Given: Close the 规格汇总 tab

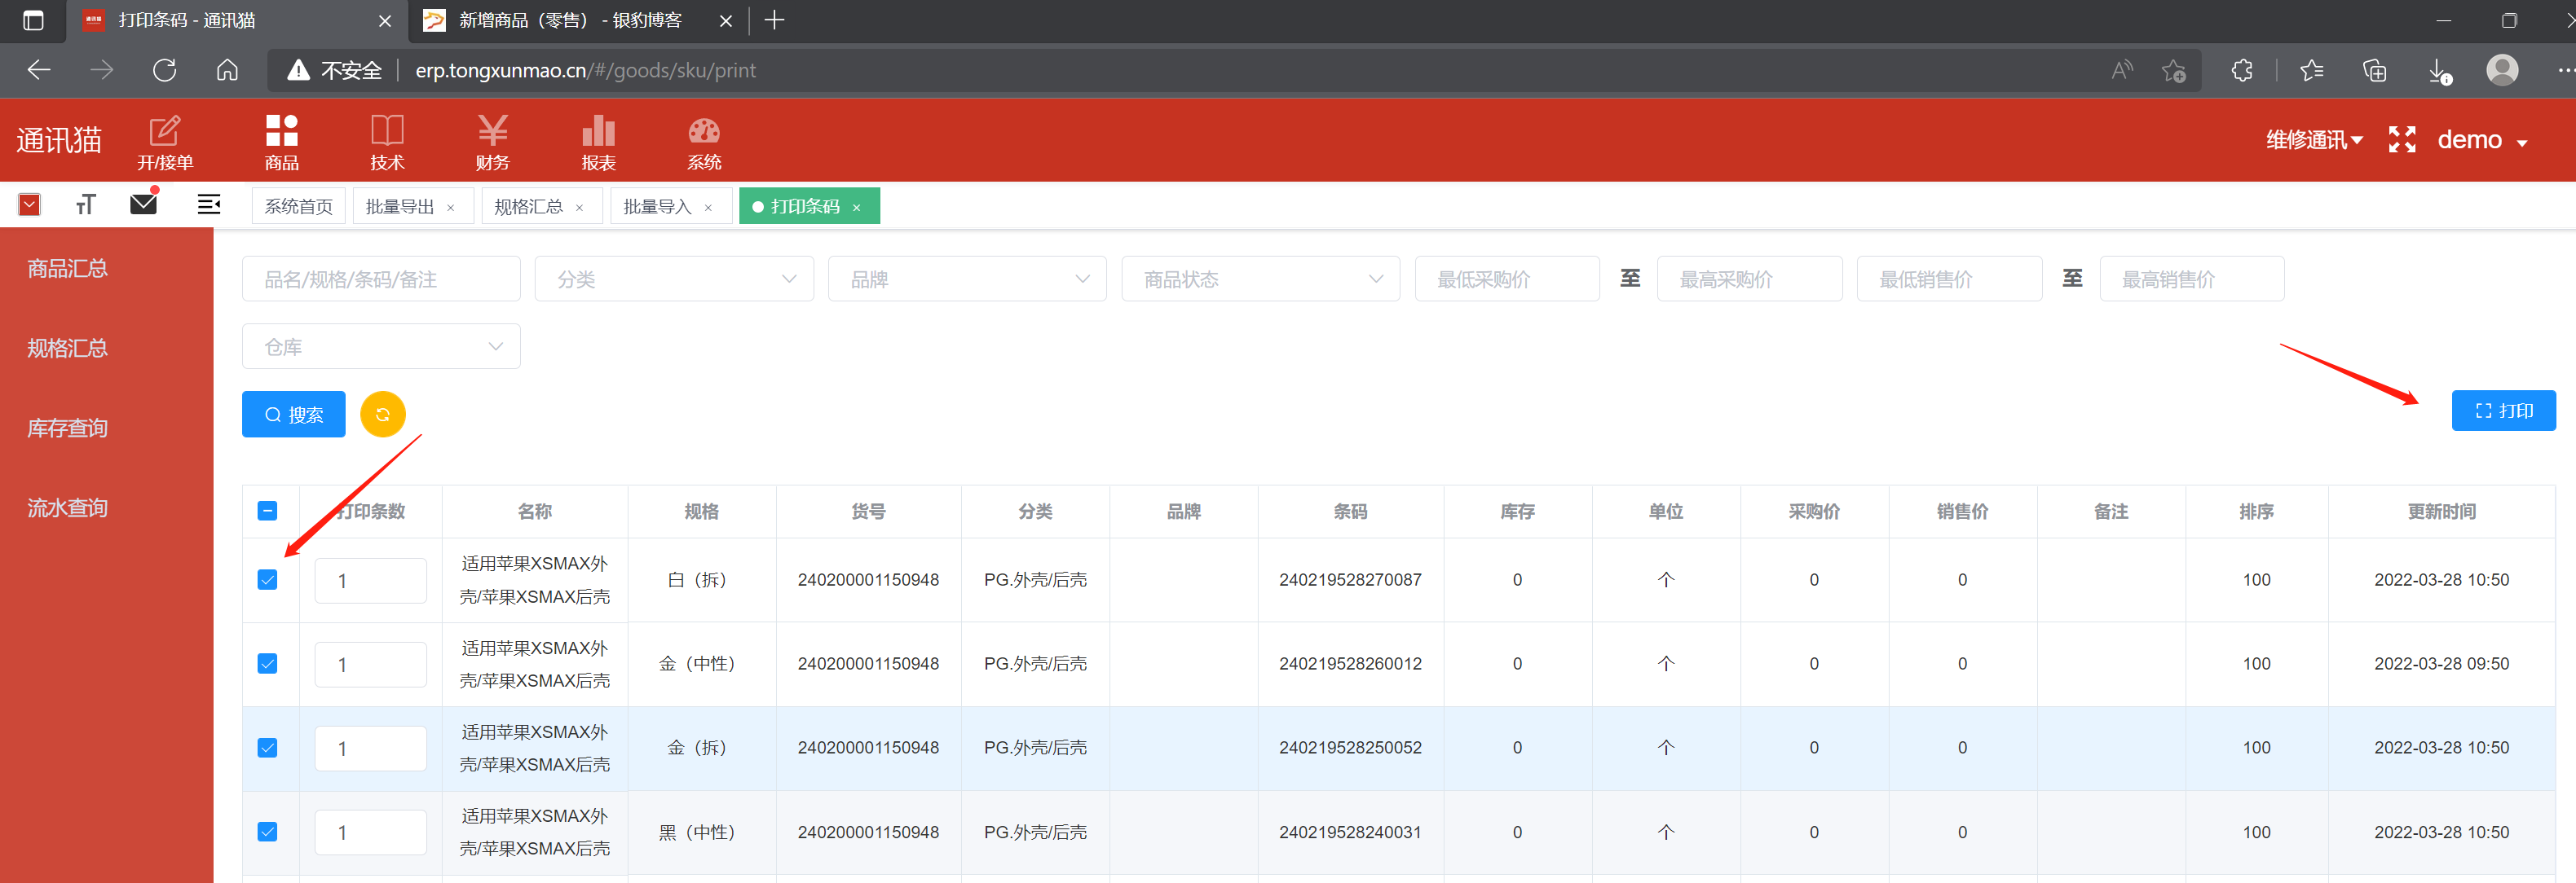Looking at the screenshot, I should (x=580, y=208).
